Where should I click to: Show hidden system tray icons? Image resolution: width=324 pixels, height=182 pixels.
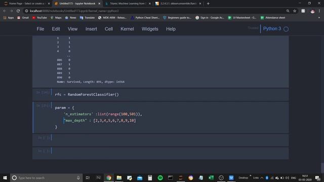click(x=262, y=178)
